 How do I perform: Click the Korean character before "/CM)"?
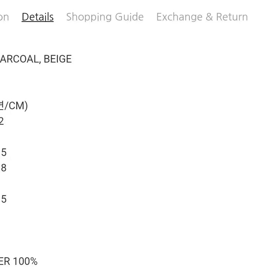[x=2, y=106]
